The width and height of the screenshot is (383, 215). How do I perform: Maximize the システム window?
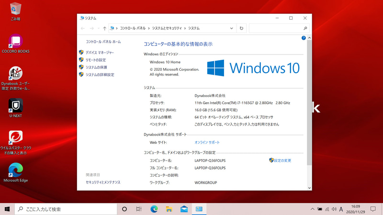pos(291,18)
